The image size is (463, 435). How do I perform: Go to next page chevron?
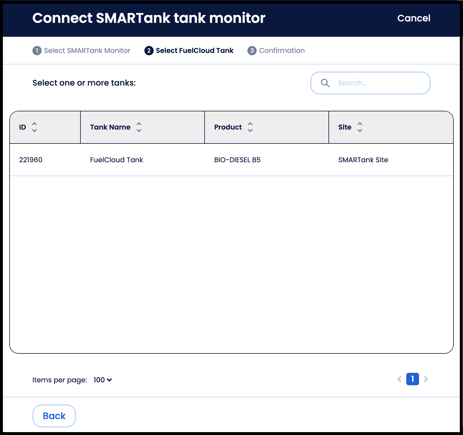coord(426,379)
